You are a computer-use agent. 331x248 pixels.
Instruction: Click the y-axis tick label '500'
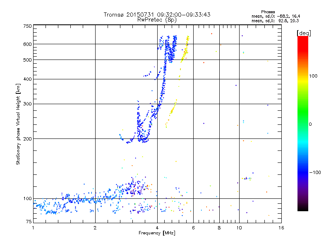(27, 60)
